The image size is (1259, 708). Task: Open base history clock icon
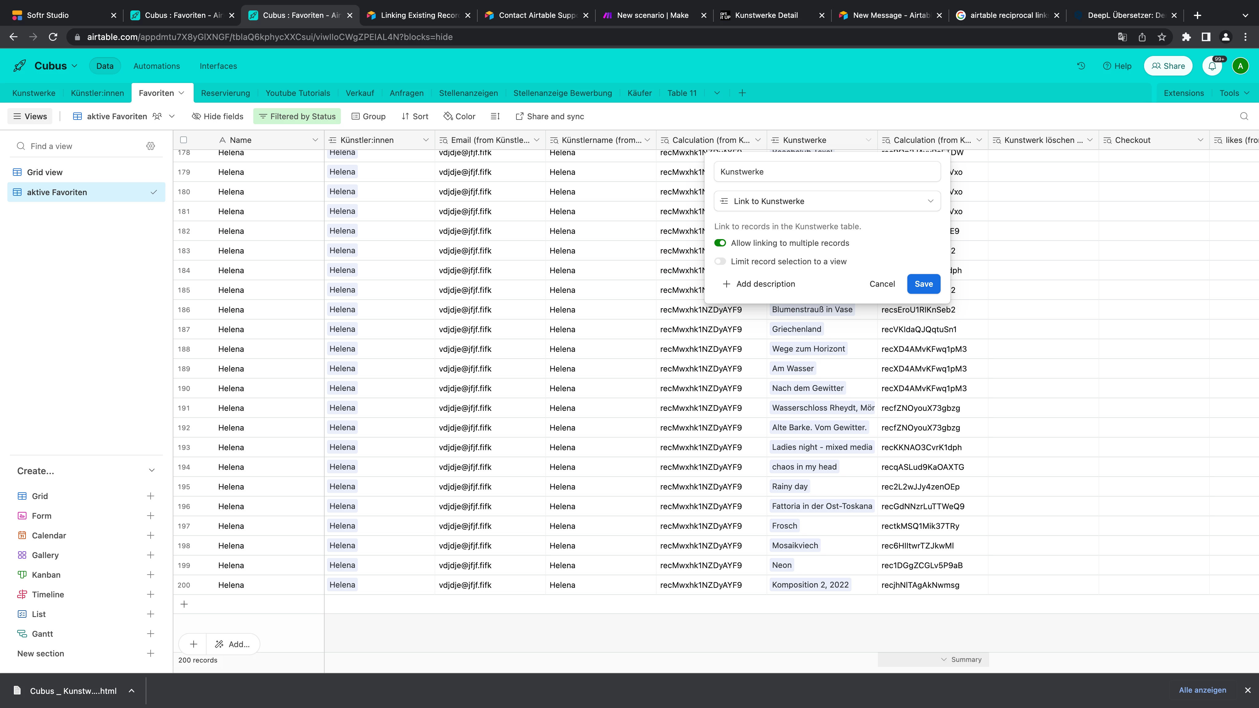pos(1081,66)
